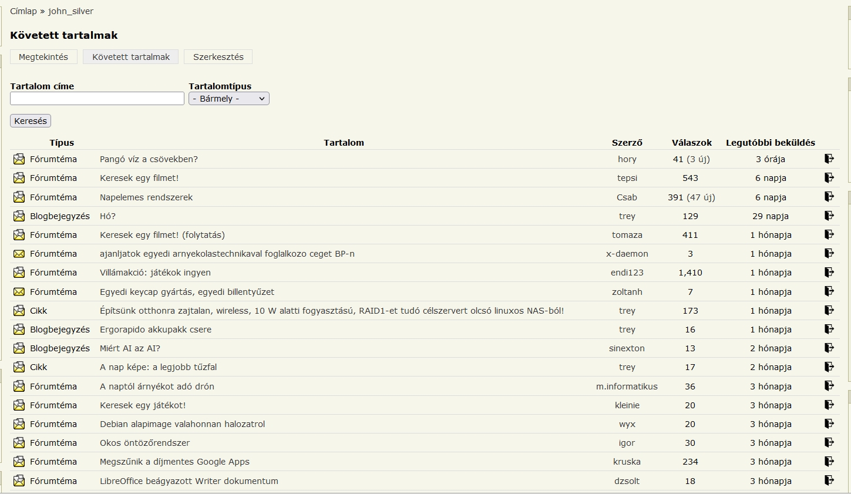Open the A nap képe: a legjobb tűzfal article
The height and width of the screenshot is (494, 851).
pos(158,367)
